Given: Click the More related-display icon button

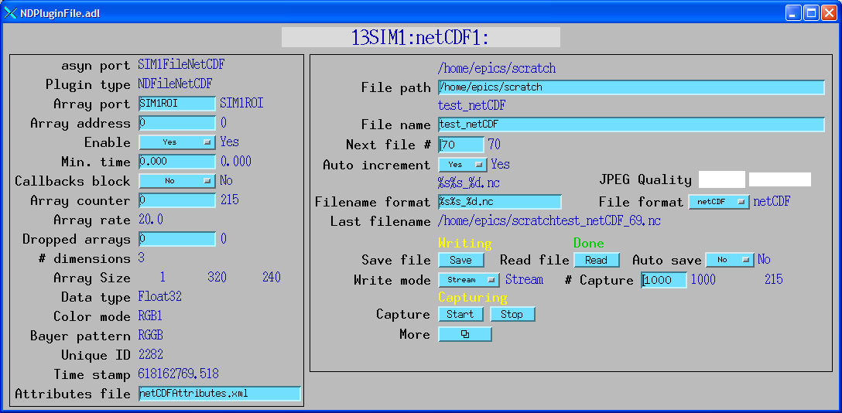Looking at the screenshot, I should pos(464,334).
